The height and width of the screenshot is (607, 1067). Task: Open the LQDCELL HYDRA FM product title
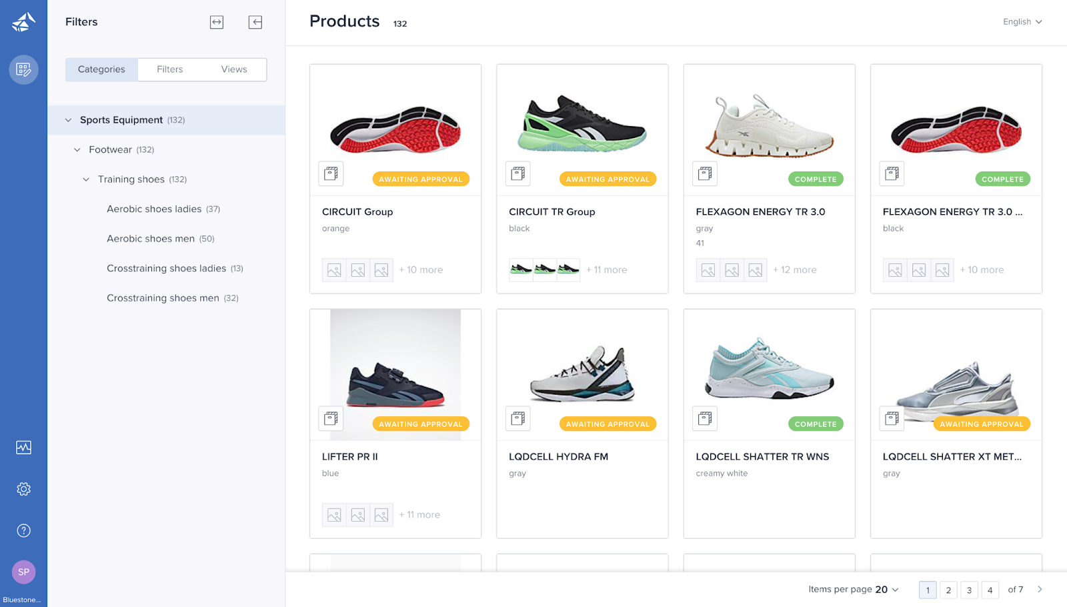[559, 457]
